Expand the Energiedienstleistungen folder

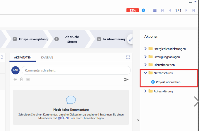coord(145,49)
